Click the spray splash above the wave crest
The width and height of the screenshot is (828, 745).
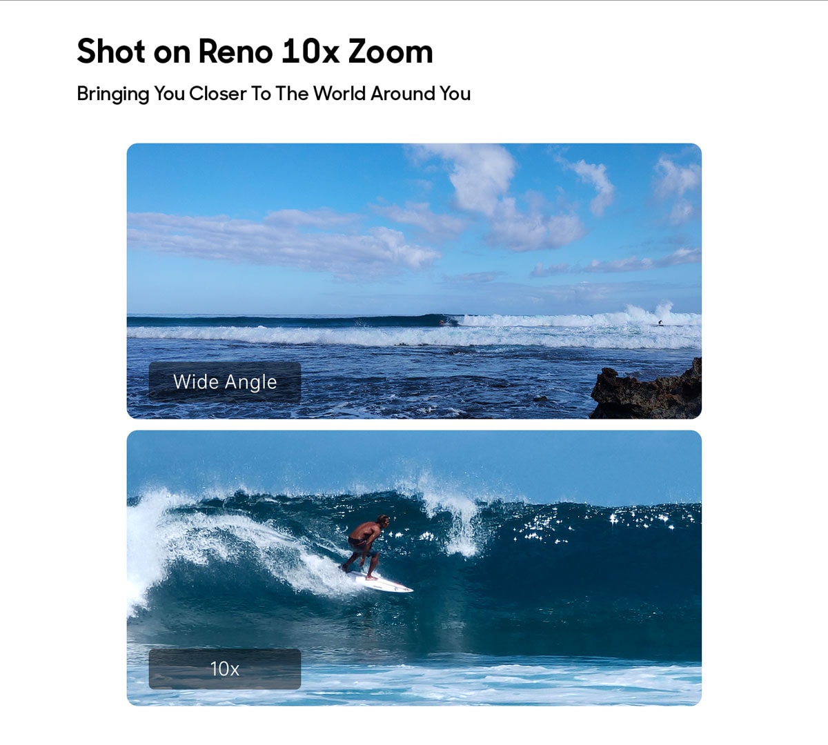(448, 510)
